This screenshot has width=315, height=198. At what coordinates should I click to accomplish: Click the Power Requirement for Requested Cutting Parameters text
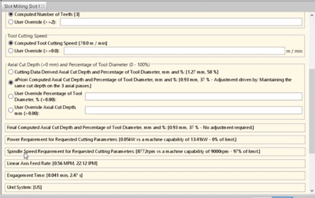[121, 140]
